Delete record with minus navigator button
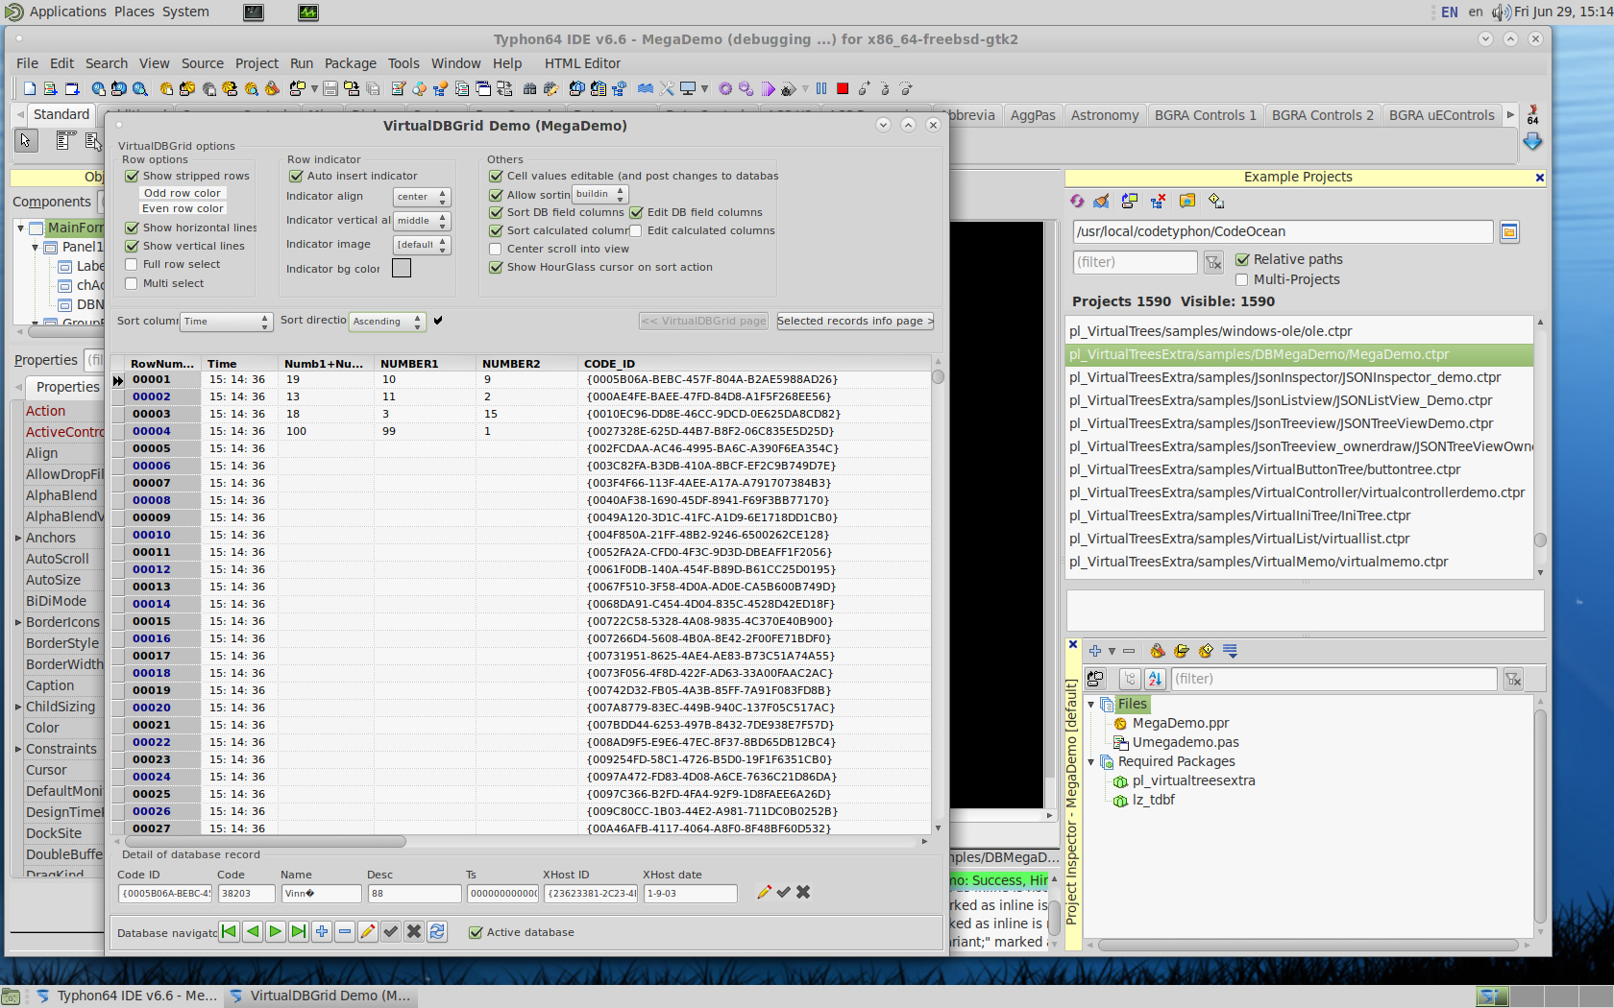Screen dimensions: 1614x1008 [345, 931]
